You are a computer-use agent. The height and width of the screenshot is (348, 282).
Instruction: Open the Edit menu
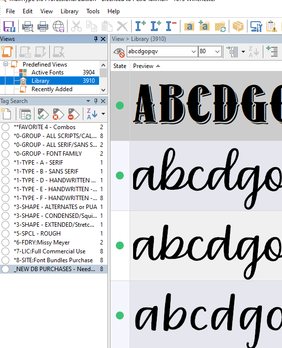[x=28, y=11]
